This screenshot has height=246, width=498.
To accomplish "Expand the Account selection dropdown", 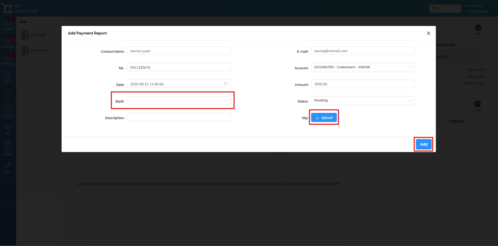I will (x=362, y=67).
